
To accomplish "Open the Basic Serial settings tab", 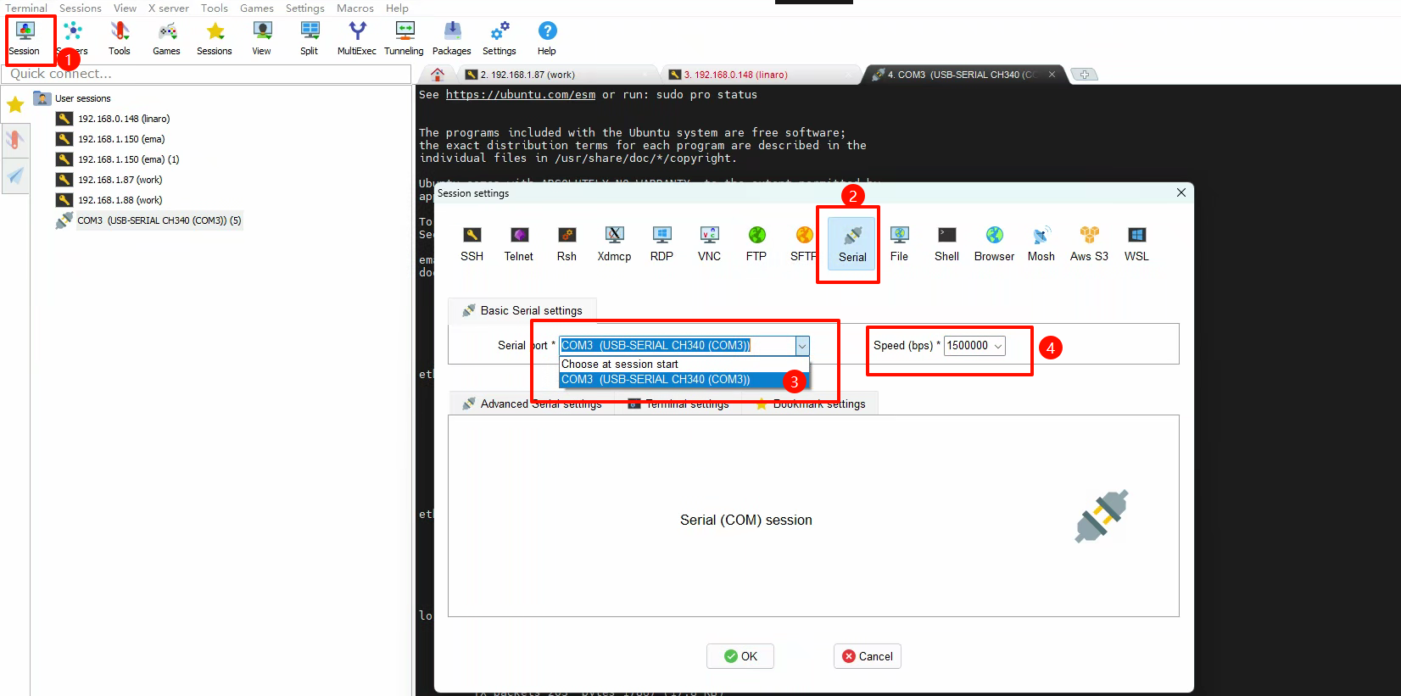I will [522, 310].
